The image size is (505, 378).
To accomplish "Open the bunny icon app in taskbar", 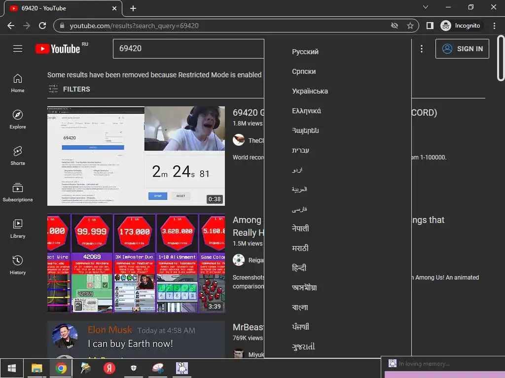I will click(x=182, y=368).
